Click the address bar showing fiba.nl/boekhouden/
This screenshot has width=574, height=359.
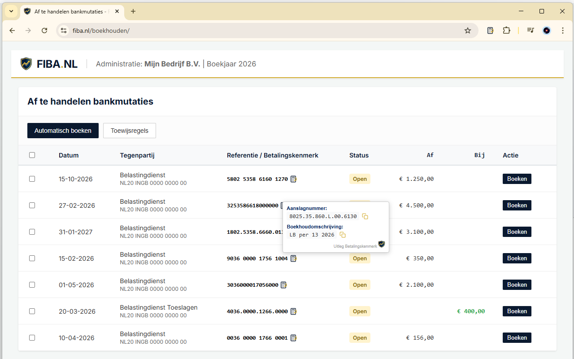tap(265, 31)
